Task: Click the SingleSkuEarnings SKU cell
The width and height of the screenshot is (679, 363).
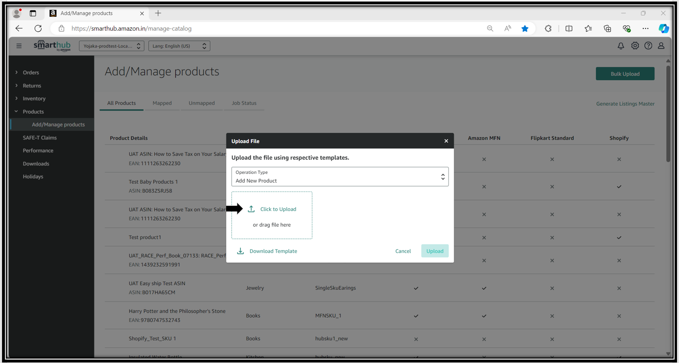Action: [x=335, y=288]
